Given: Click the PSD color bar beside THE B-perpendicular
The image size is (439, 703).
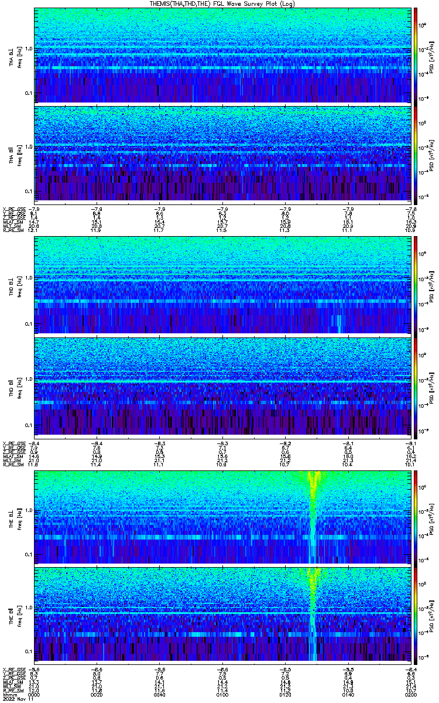Looking at the screenshot, I should (x=416, y=516).
